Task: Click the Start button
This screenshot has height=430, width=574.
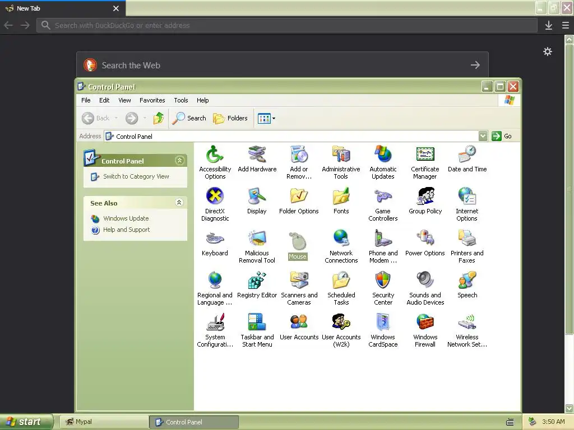Action: click(26, 422)
